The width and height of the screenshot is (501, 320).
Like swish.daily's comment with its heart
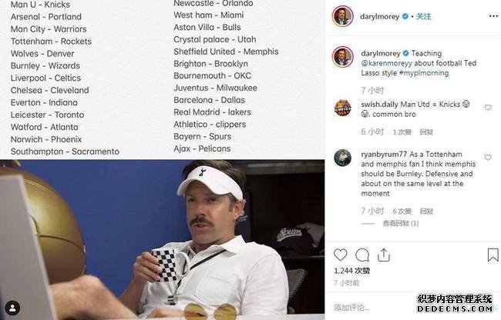click(x=488, y=108)
